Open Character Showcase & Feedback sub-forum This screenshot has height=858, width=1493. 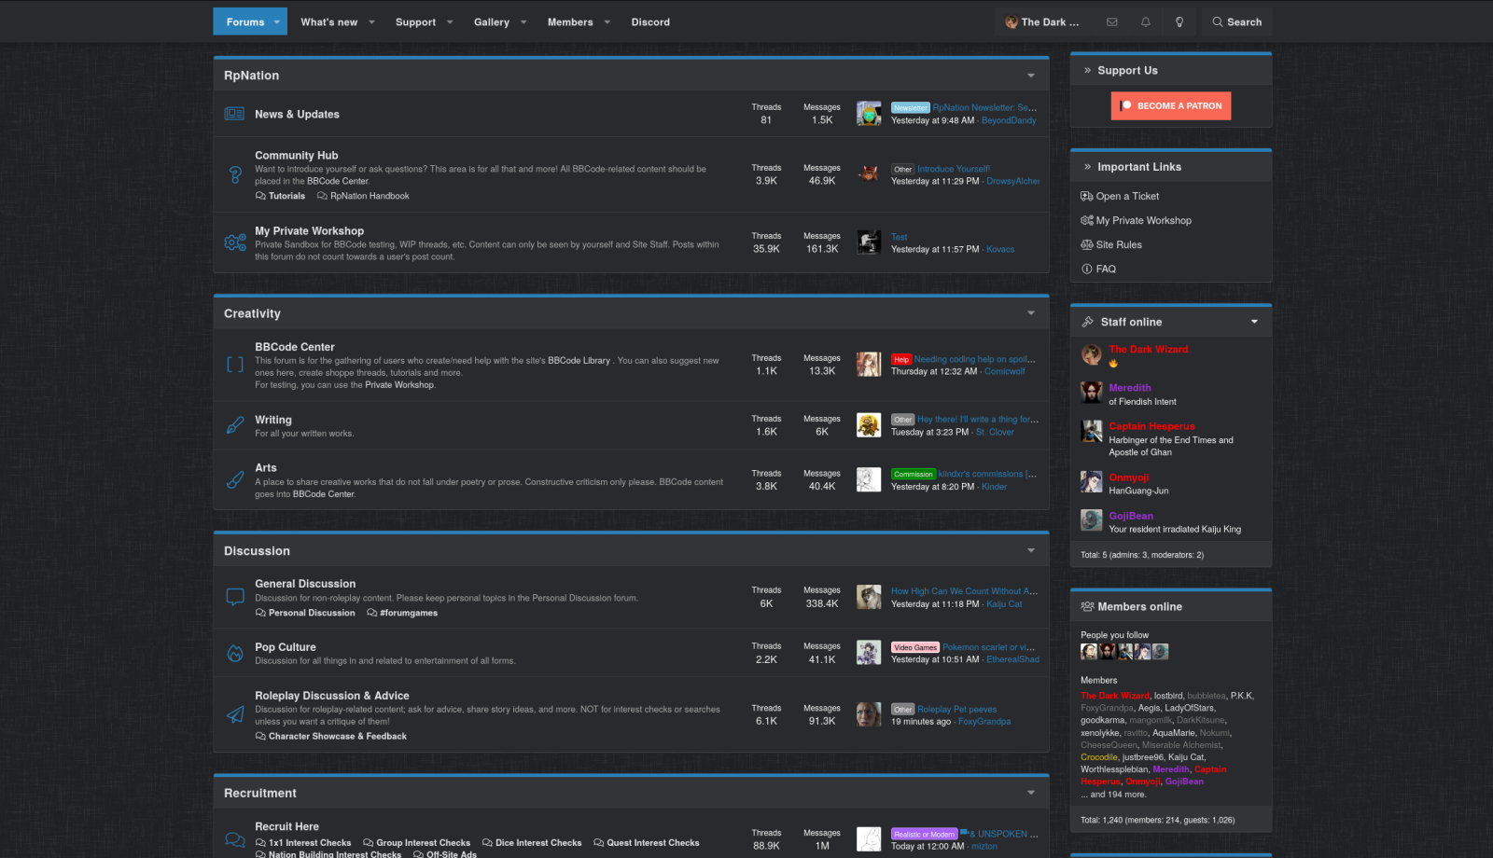click(x=338, y=736)
